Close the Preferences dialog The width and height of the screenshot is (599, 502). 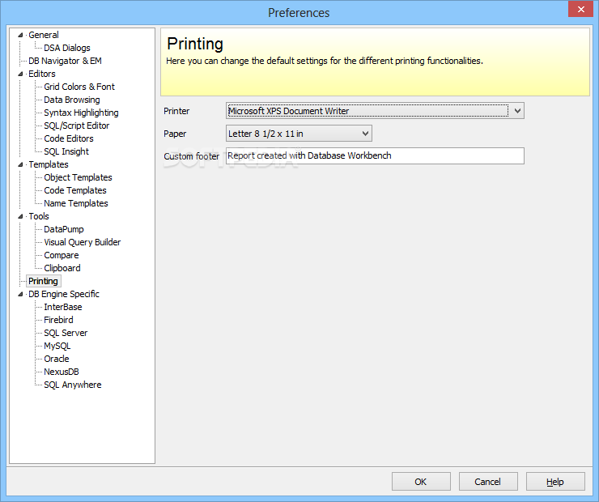[x=580, y=9]
